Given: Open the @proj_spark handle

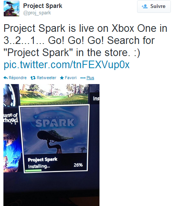Looking at the screenshot, I should coord(37,13).
